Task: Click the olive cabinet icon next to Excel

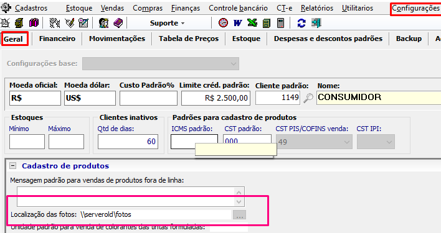Action: [267, 23]
